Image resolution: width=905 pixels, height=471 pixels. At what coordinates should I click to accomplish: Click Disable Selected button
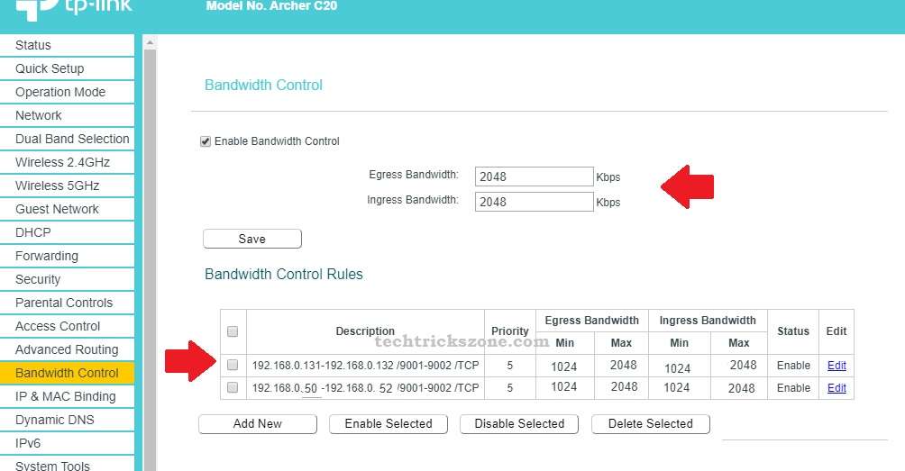(519, 424)
